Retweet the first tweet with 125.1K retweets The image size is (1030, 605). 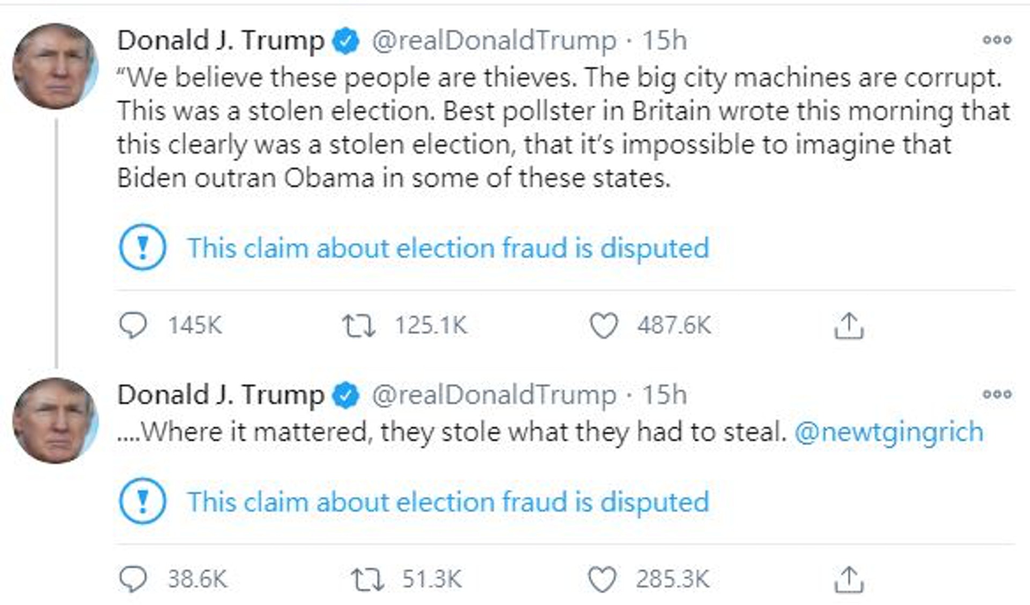(x=359, y=326)
